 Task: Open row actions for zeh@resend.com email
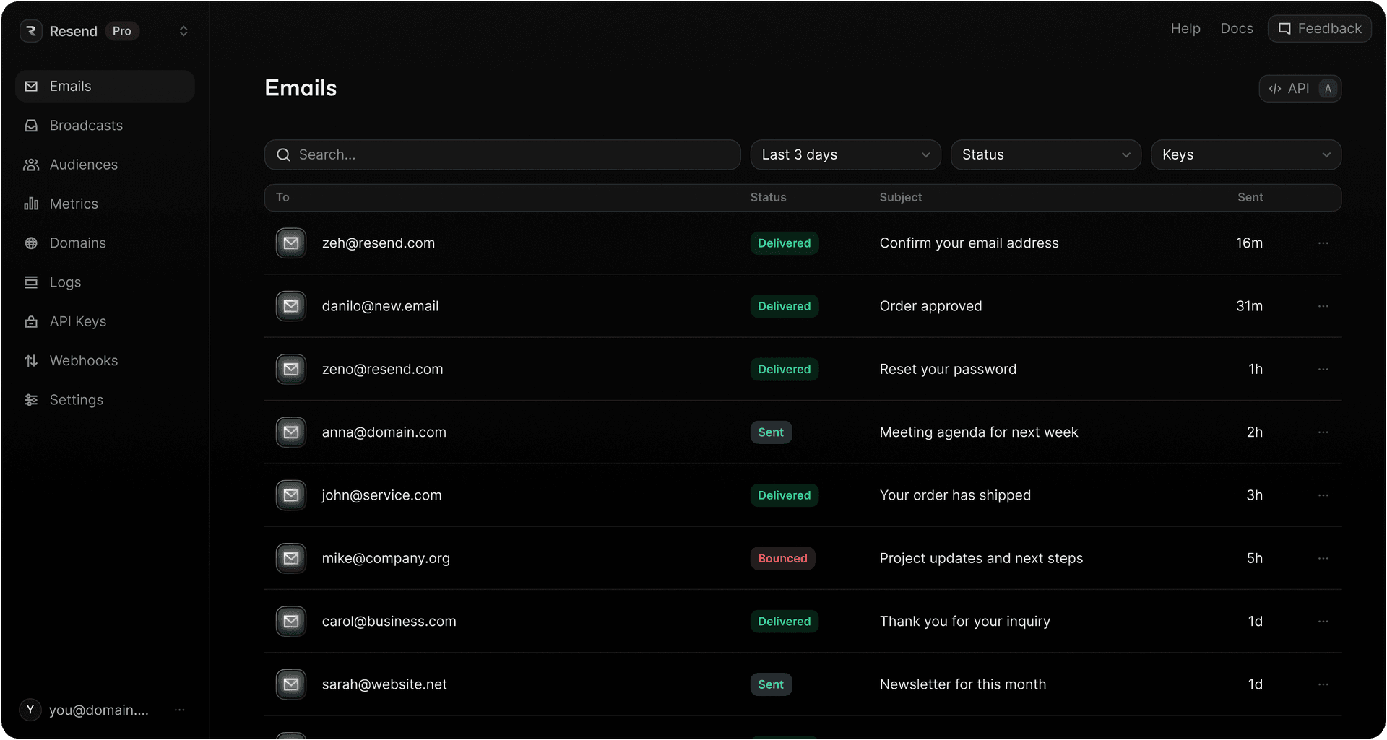click(x=1323, y=243)
